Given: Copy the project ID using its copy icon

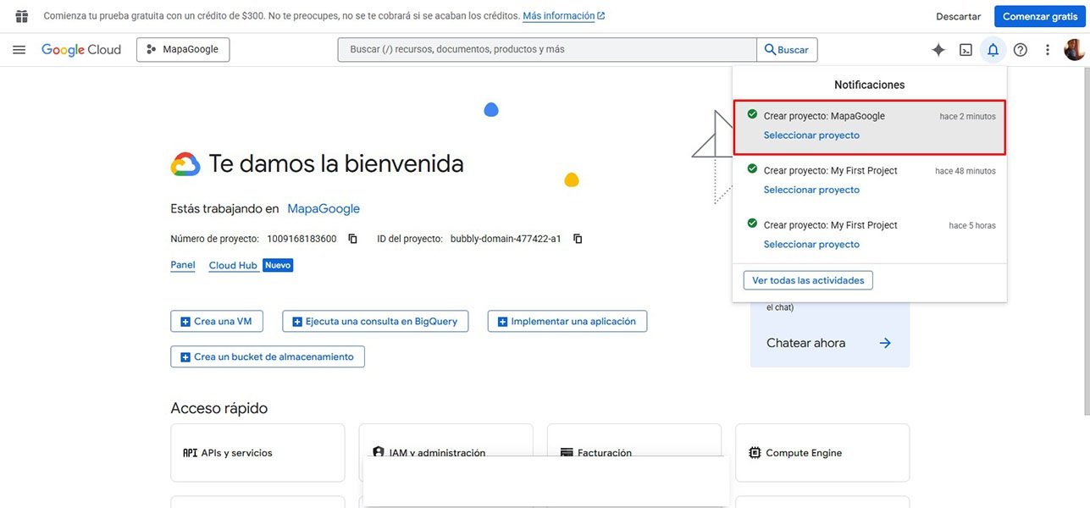Looking at the screenshot, I should tap(576, 237).
